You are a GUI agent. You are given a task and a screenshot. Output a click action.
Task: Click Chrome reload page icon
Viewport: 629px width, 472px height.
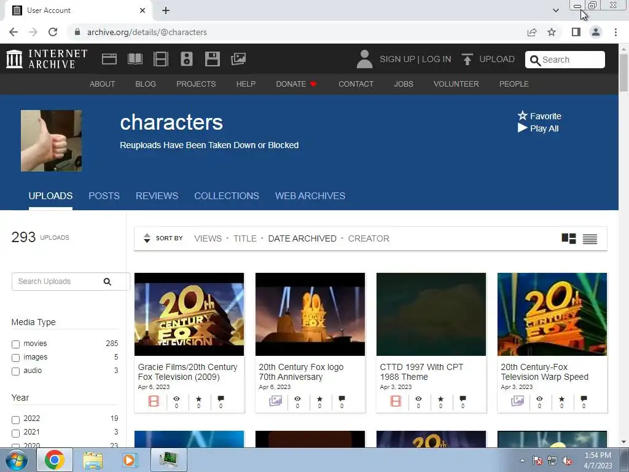(53, 32)
